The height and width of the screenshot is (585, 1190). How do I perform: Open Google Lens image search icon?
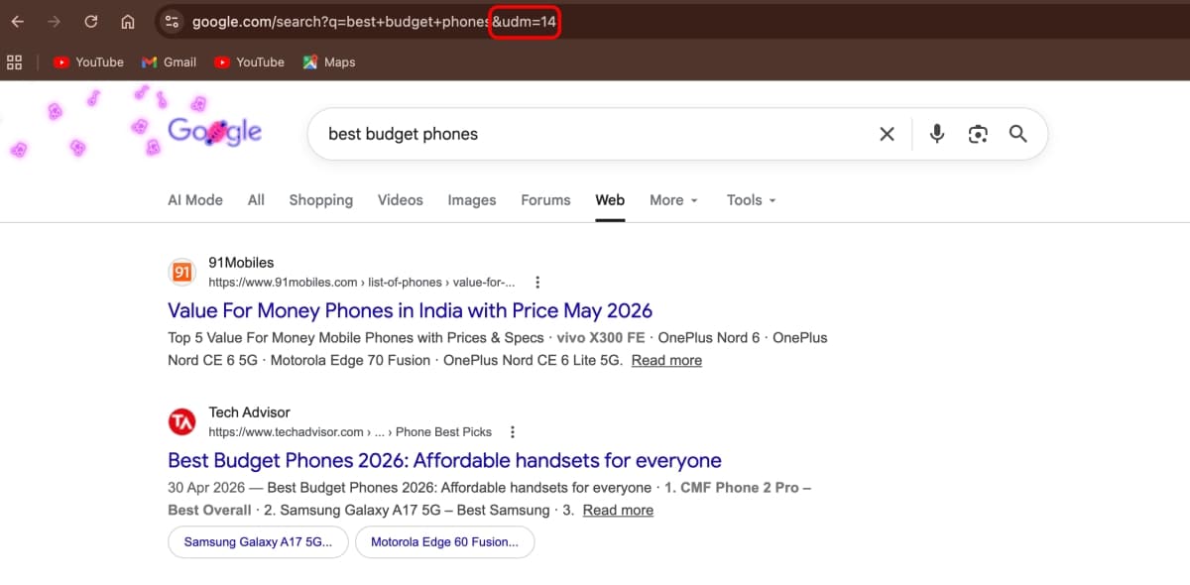point(978,134)
